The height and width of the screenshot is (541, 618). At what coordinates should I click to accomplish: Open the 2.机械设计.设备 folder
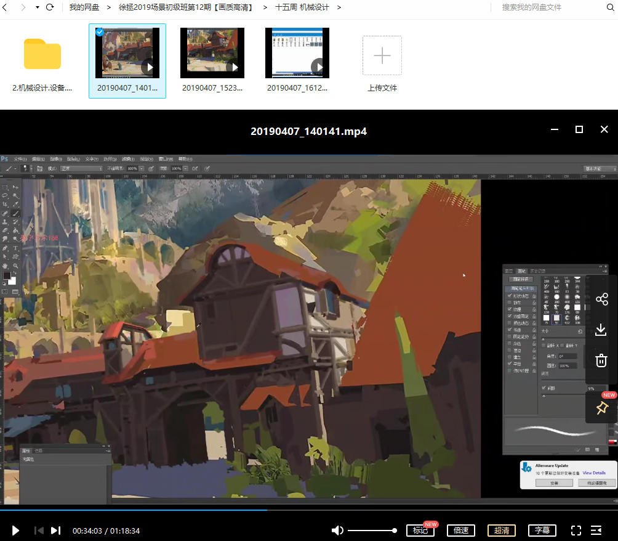pyautogui.click(x=42, y=54)
